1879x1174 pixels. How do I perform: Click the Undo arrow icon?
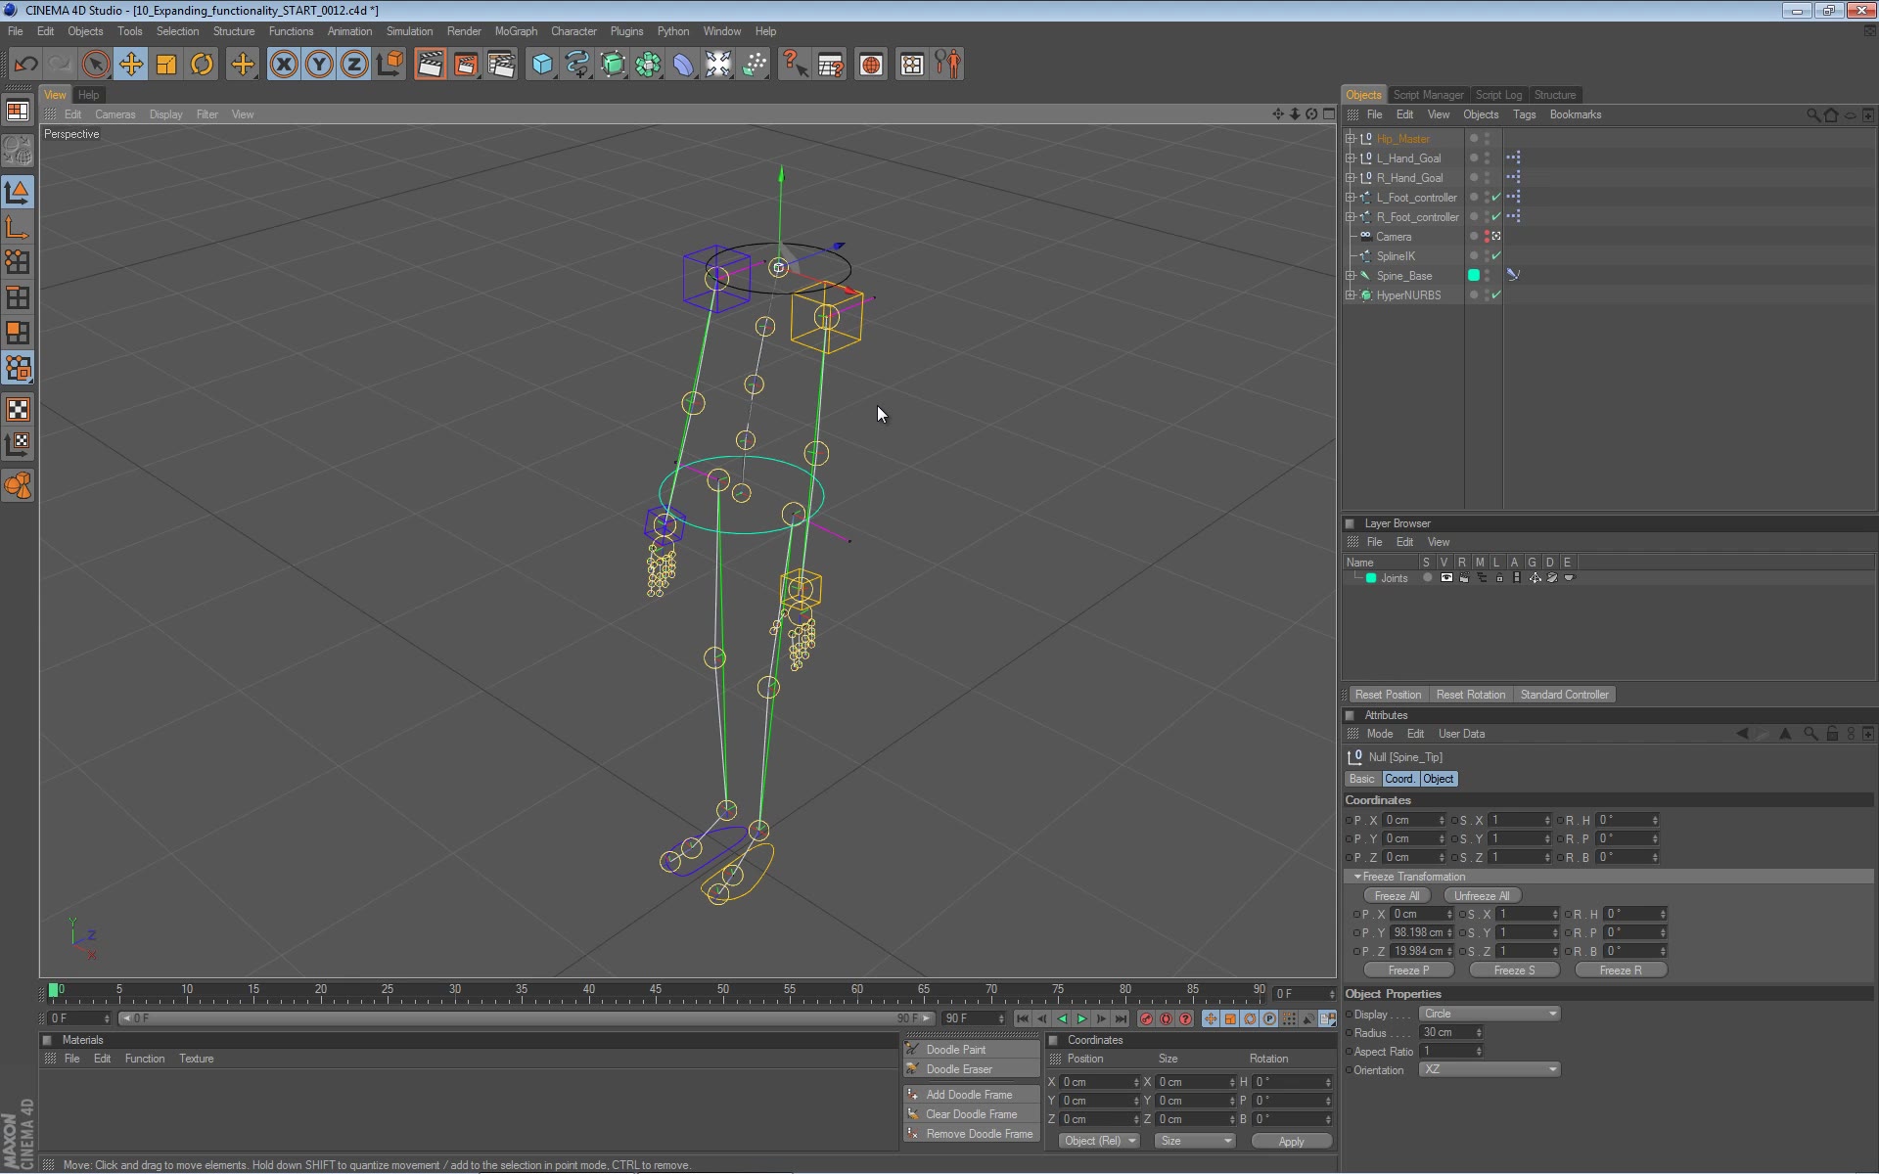tap(26, 64)
